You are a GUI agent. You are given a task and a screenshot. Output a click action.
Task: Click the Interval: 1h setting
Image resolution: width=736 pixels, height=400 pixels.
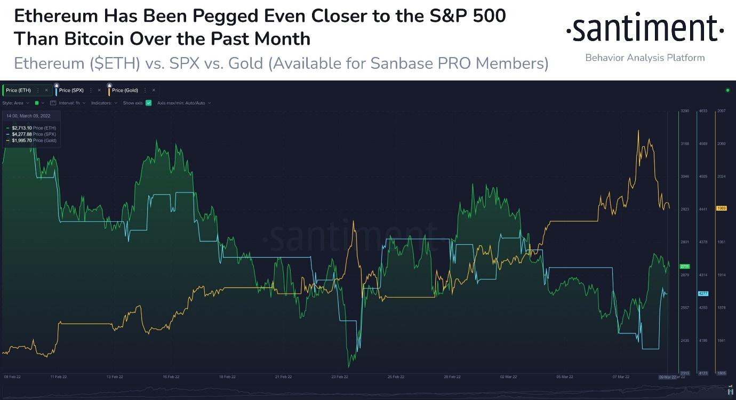coord(69,102)
